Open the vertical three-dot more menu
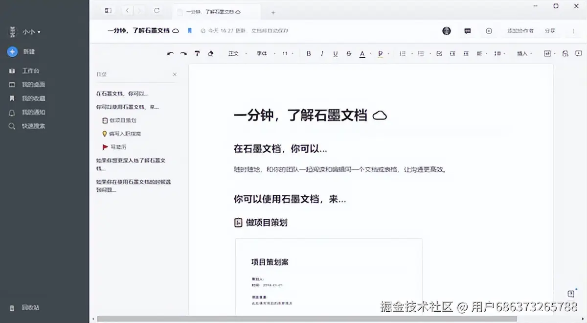 click(x=574, y=31)
